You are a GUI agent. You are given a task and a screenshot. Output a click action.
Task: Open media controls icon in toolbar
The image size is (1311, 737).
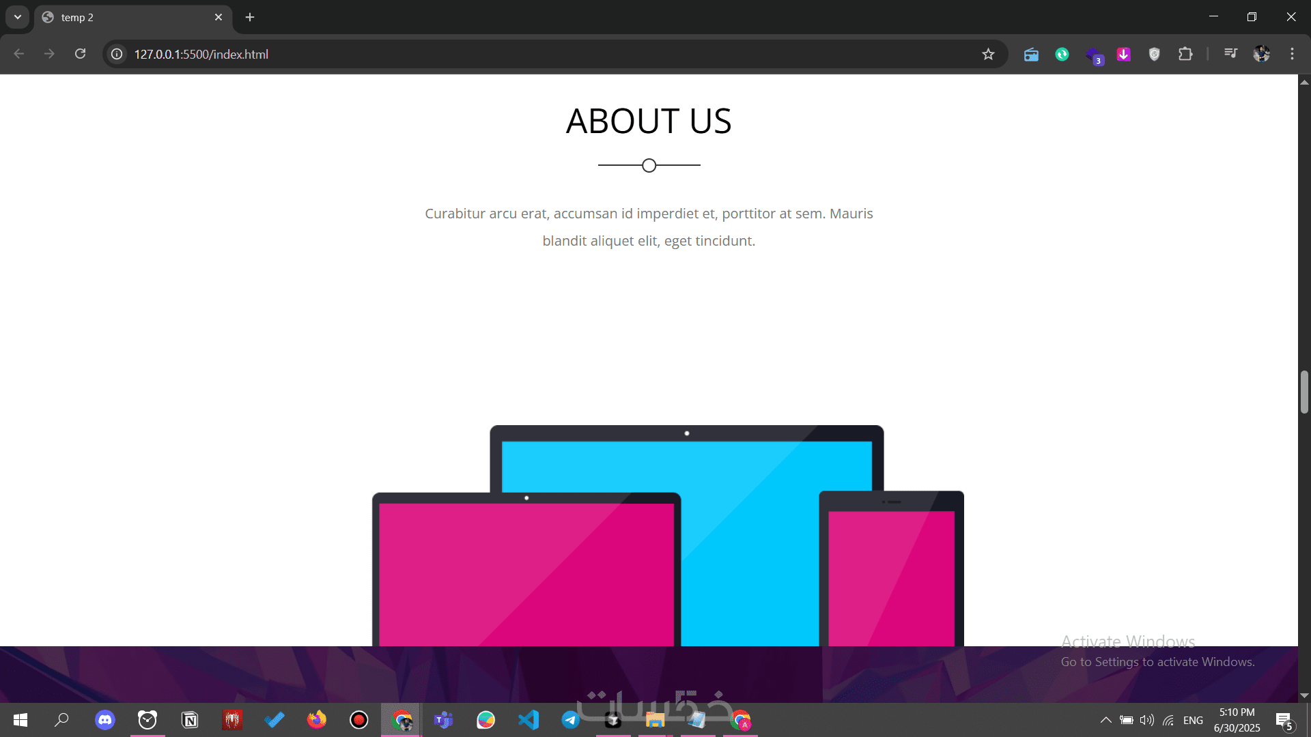coord(1230,54)
